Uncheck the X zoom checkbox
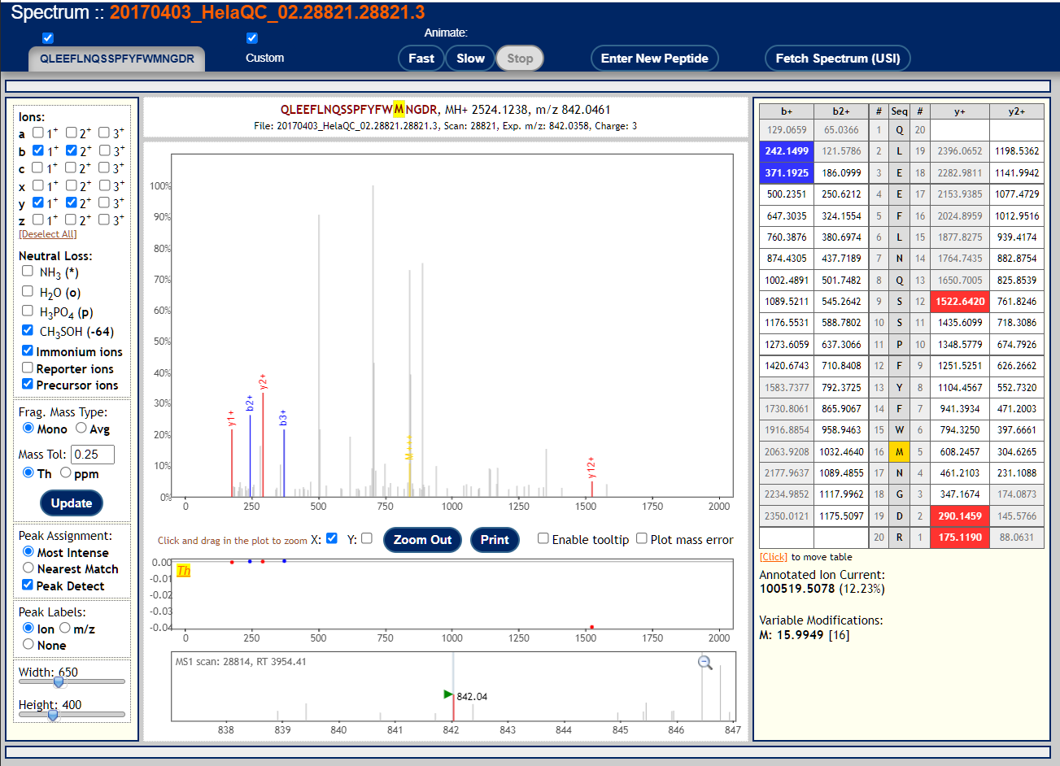 (x=331, y=538)
